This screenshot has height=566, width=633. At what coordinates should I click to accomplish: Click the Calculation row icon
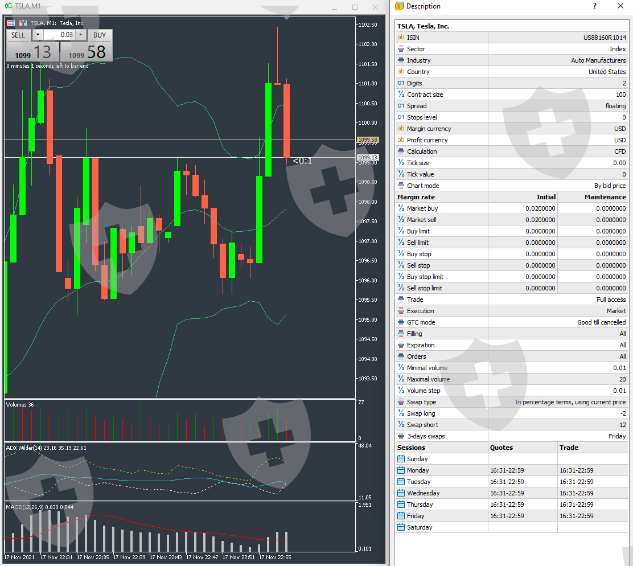click(x=401, y=151)
